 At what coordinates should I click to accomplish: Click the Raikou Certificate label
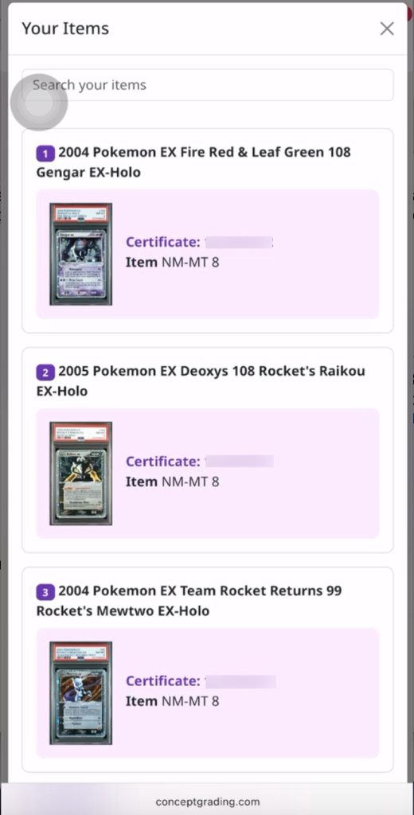162,461
